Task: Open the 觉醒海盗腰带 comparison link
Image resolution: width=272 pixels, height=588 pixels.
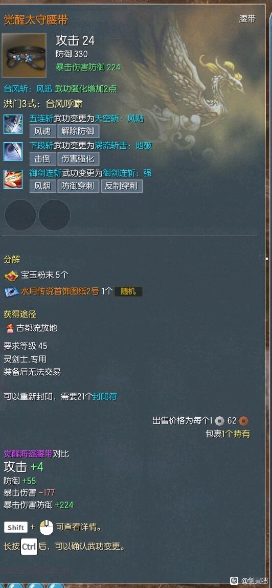Action: 28,454
